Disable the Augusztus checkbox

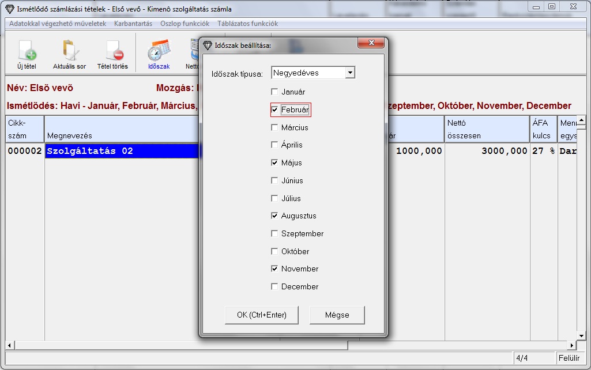(x=275, y=216)
